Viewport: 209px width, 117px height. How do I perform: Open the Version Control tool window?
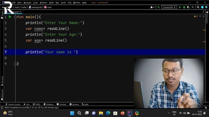[13, 104]
